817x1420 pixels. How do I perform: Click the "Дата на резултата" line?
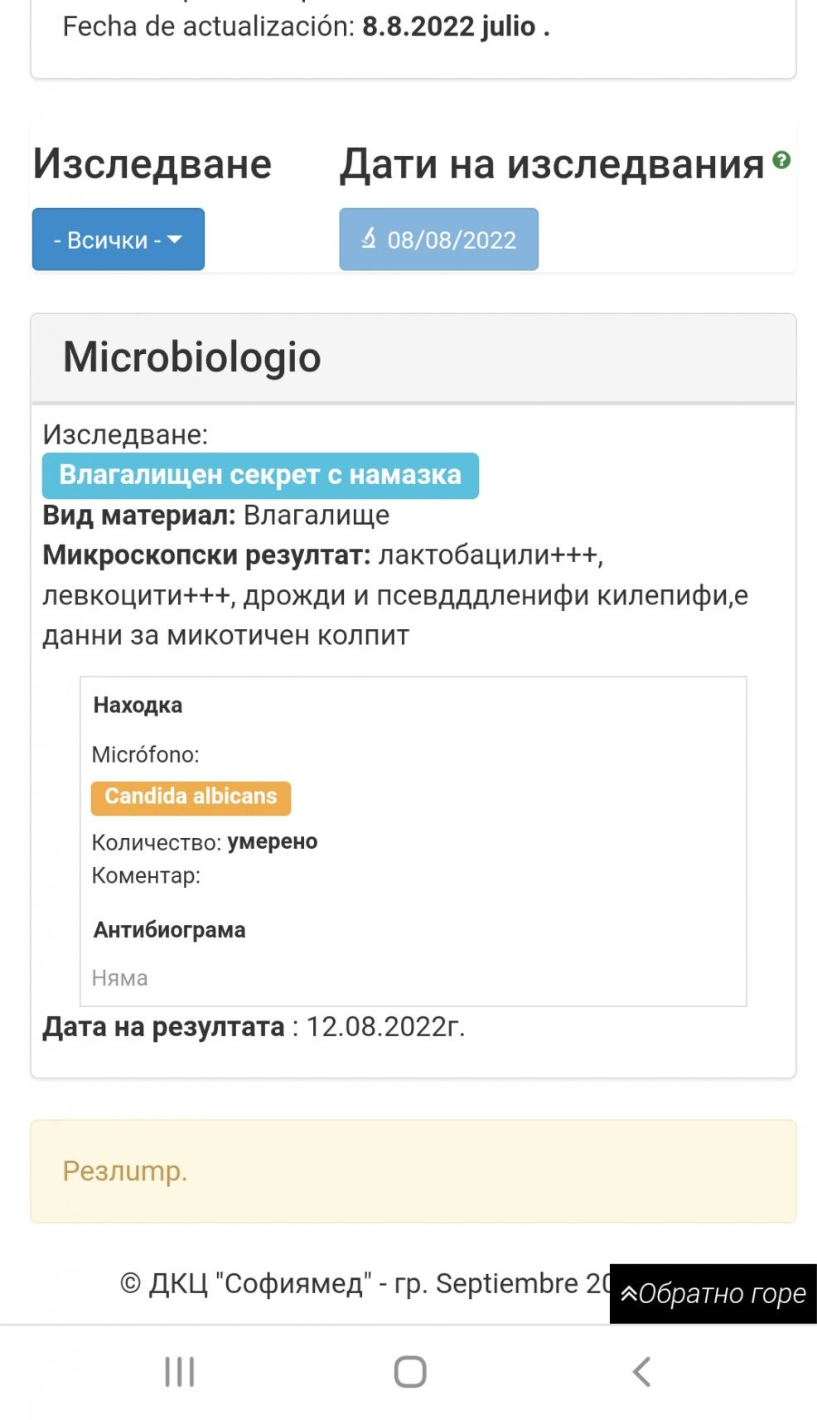(254, 1027)
